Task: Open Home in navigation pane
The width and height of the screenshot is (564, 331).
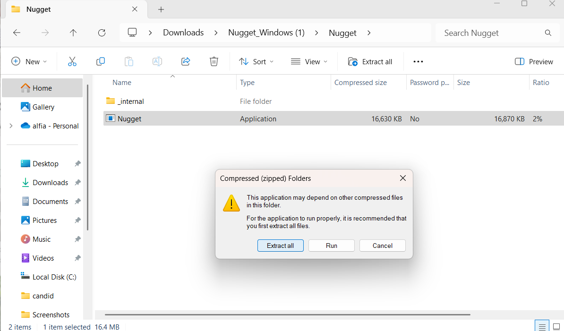Action: [x=42, y=88]
